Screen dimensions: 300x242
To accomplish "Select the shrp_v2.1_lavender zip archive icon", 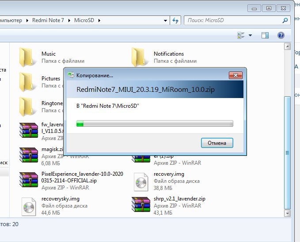I will [141, 204].
